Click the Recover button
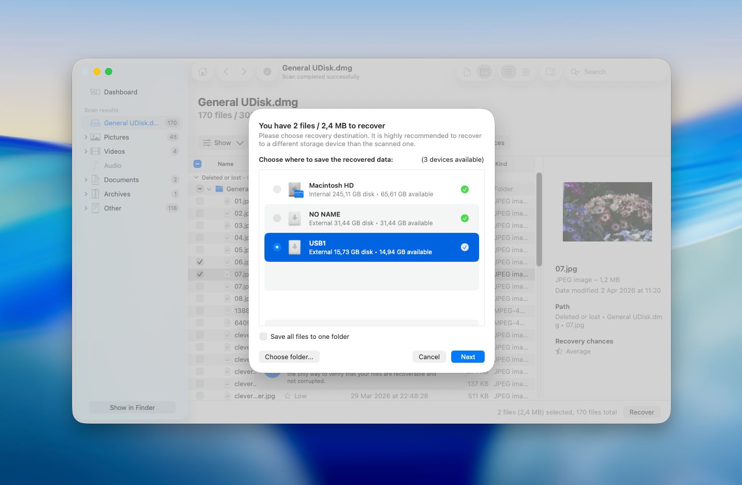 coord(642,412)
